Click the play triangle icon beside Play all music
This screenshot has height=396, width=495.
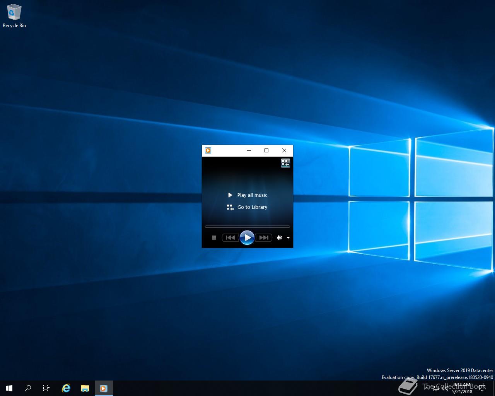pyautogui.click(x=230, y=195)
